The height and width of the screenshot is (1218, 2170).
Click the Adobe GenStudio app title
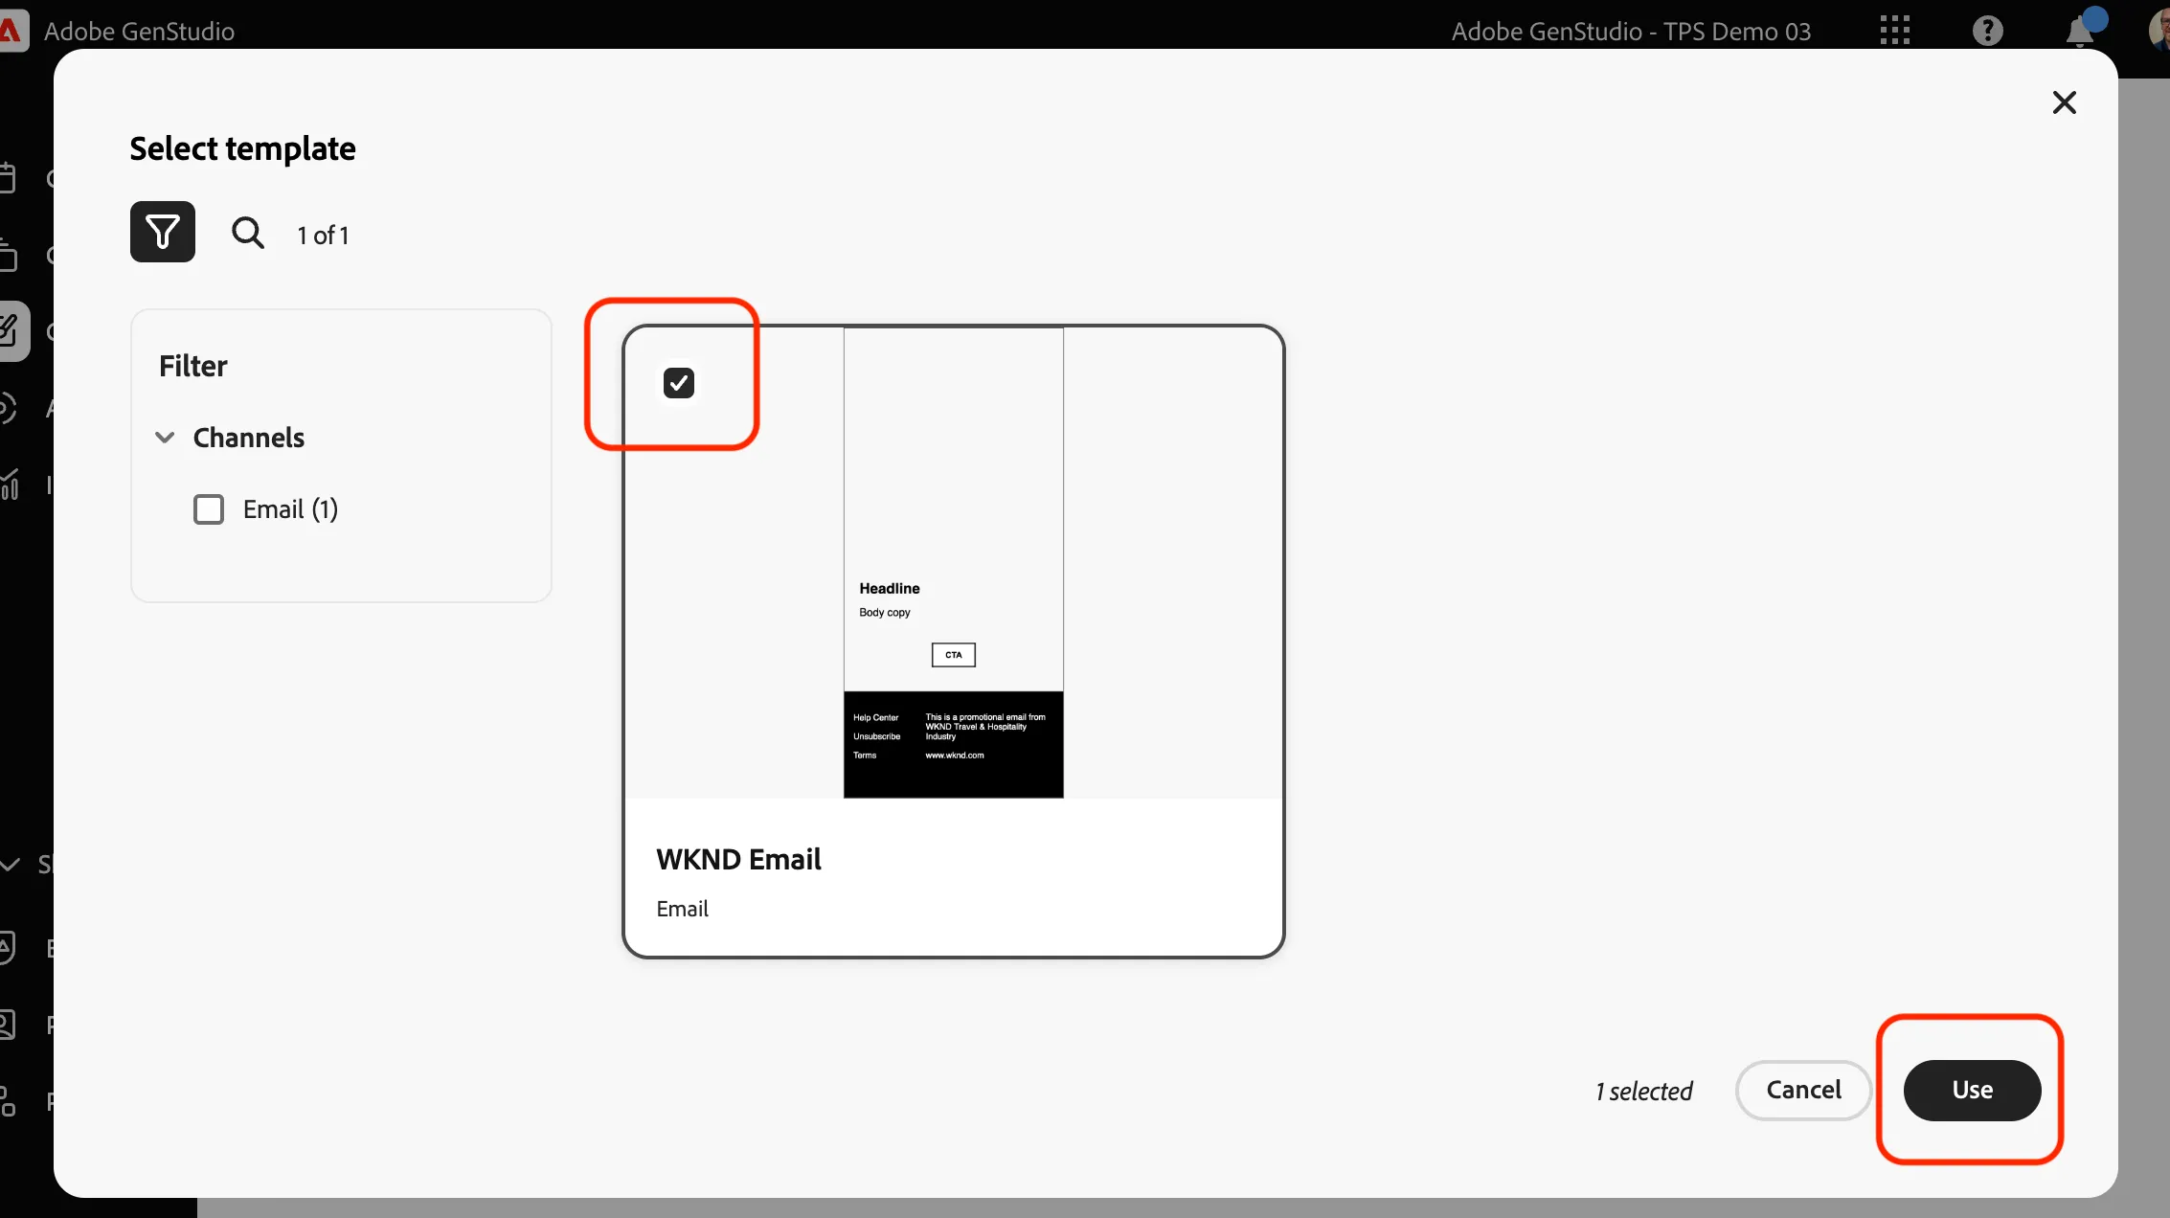(140, 32)
